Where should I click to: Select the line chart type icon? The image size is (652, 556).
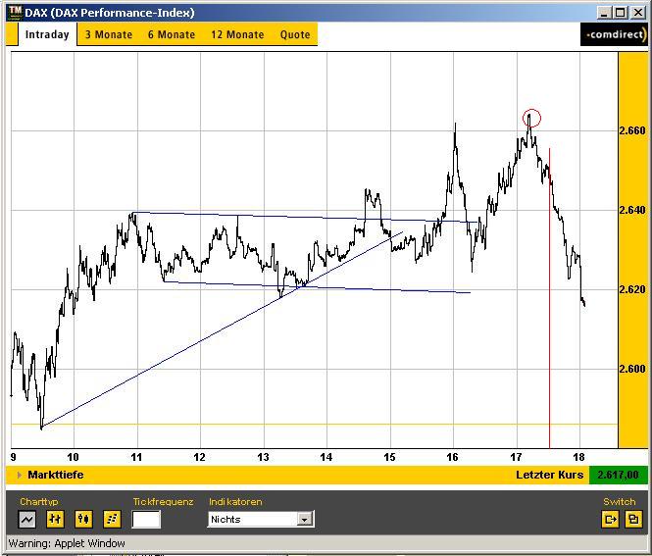[27, 519]
